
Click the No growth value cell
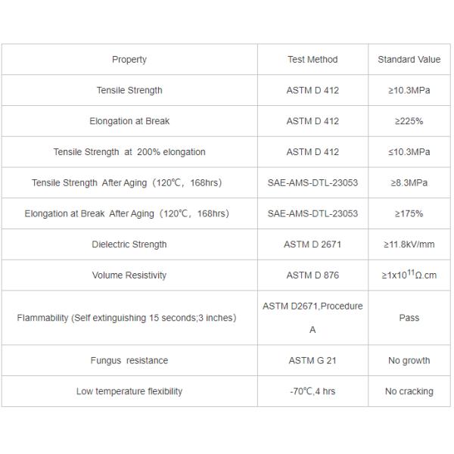coord(409,361)
